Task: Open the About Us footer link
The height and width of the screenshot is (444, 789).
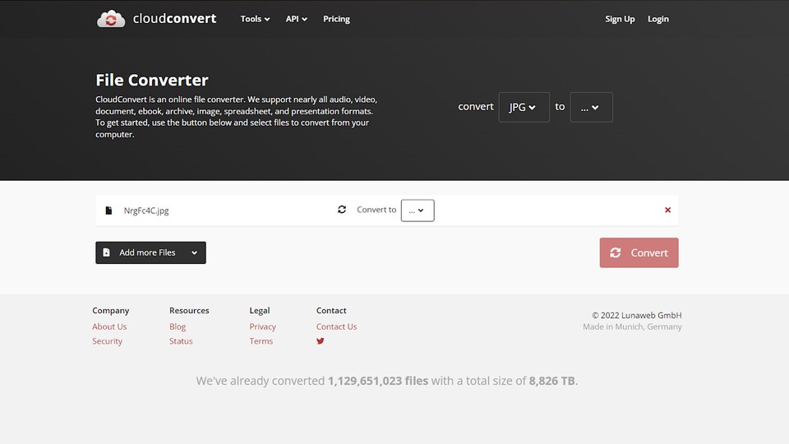Action: (x=109, y=326)
